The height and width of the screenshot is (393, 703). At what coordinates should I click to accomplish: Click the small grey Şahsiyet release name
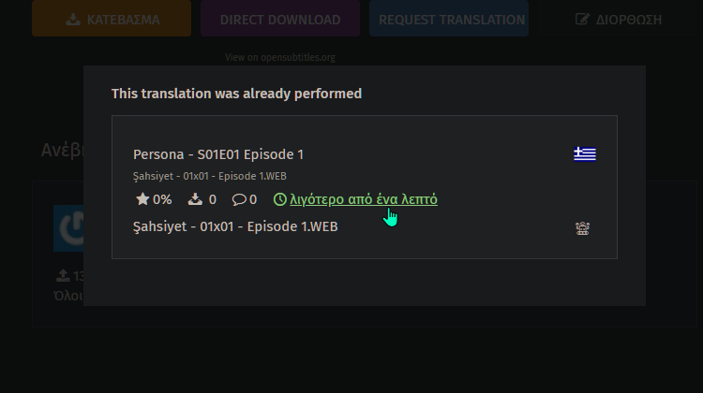tap(210, 176)
